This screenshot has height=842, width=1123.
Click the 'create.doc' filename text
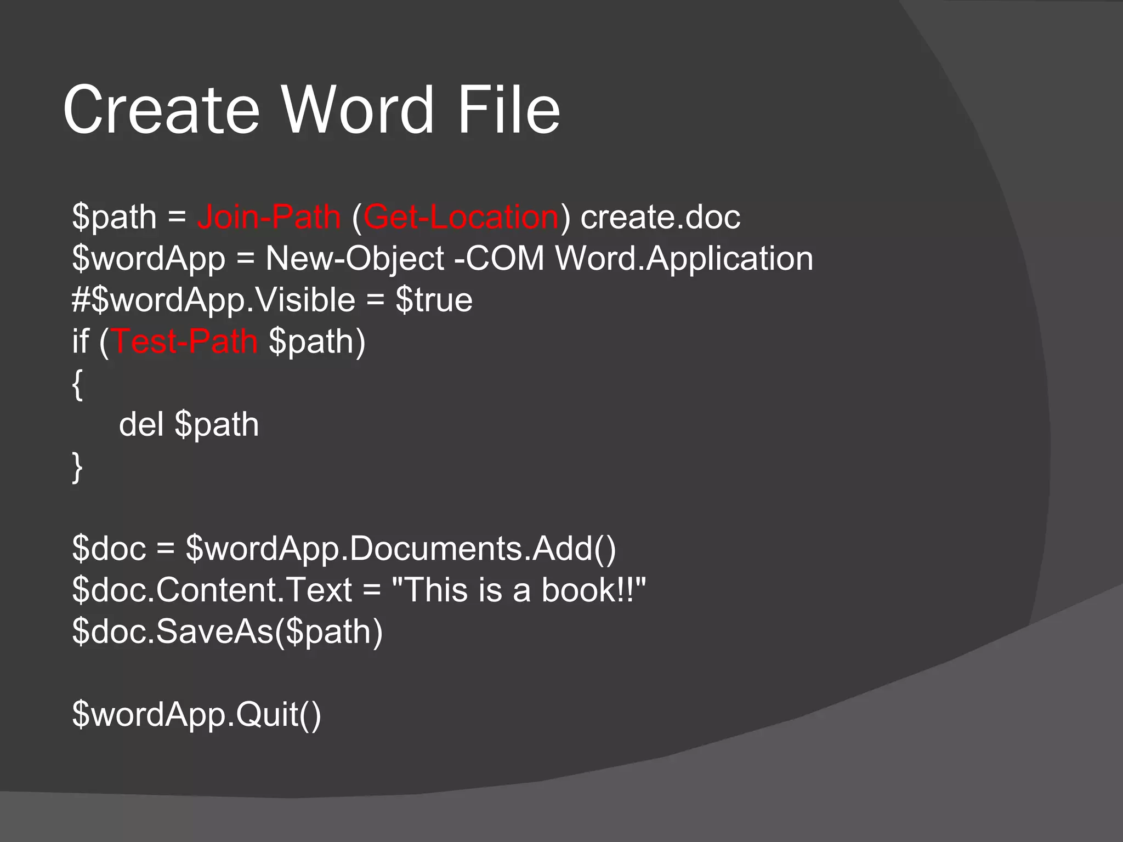(660, 217)
